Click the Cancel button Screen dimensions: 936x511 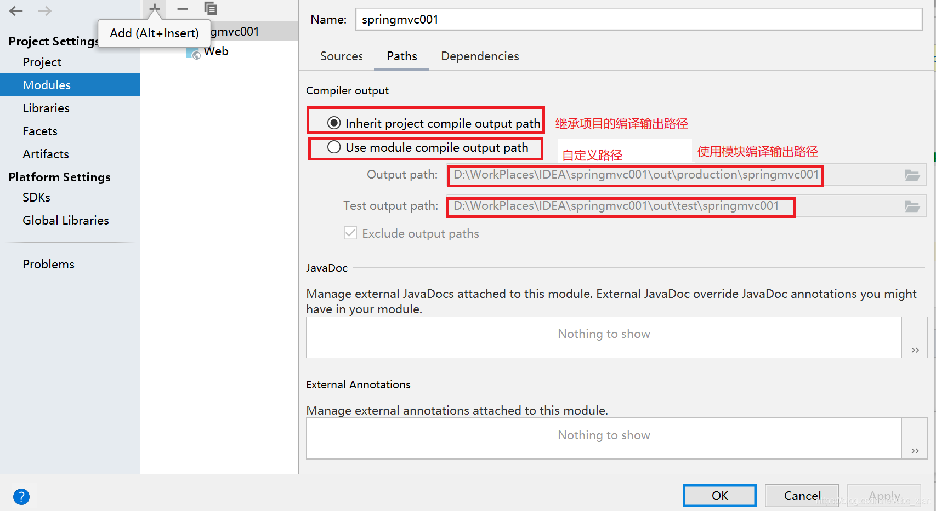pyautogui.click(x=802, y=496)
